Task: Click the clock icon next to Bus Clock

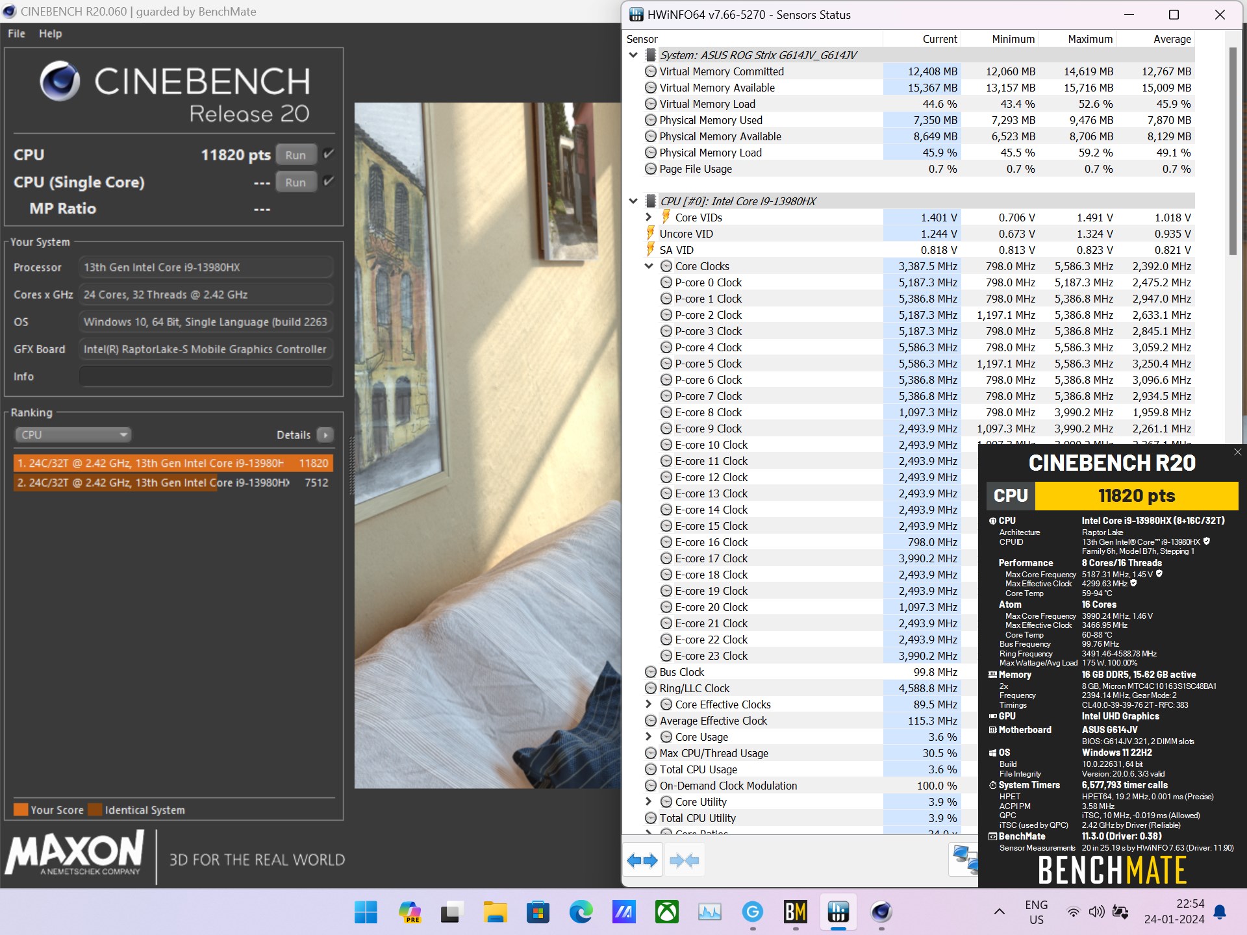Action: tap(651, 672)
